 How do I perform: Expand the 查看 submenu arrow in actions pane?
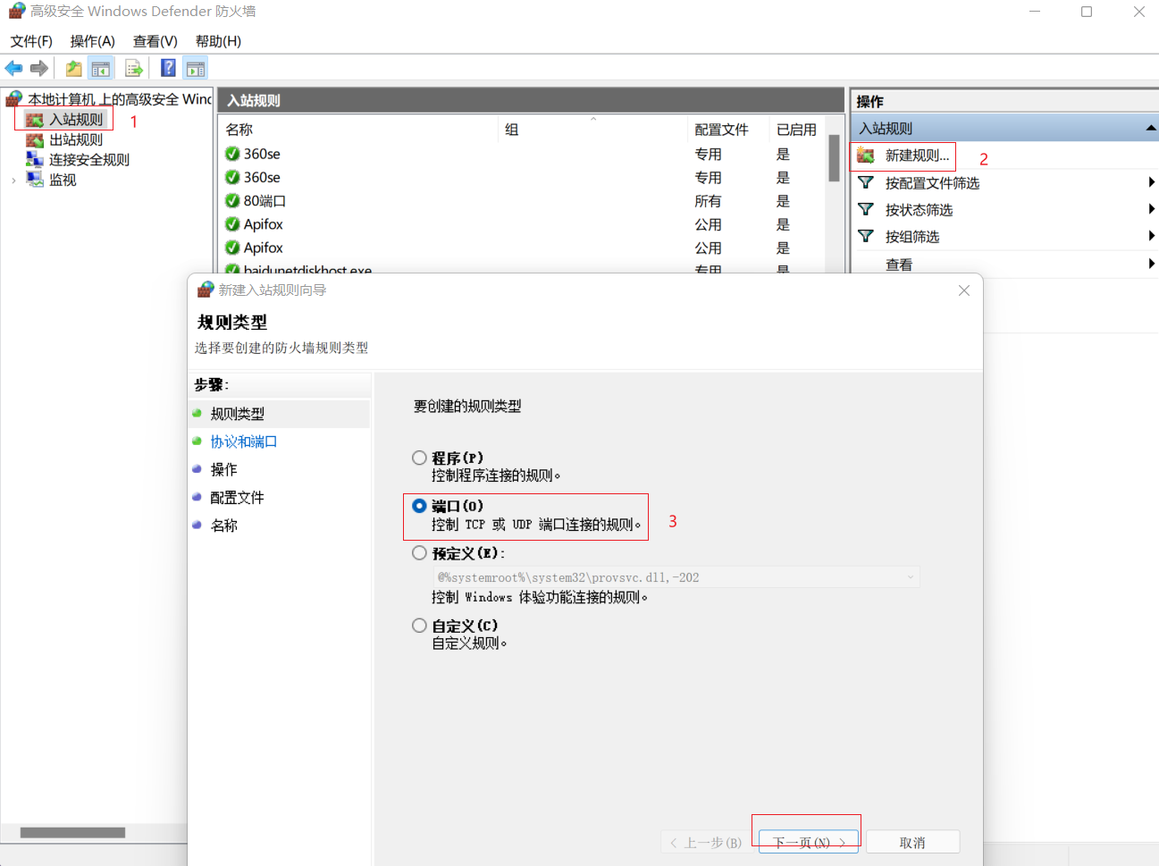click(1151, 265)
